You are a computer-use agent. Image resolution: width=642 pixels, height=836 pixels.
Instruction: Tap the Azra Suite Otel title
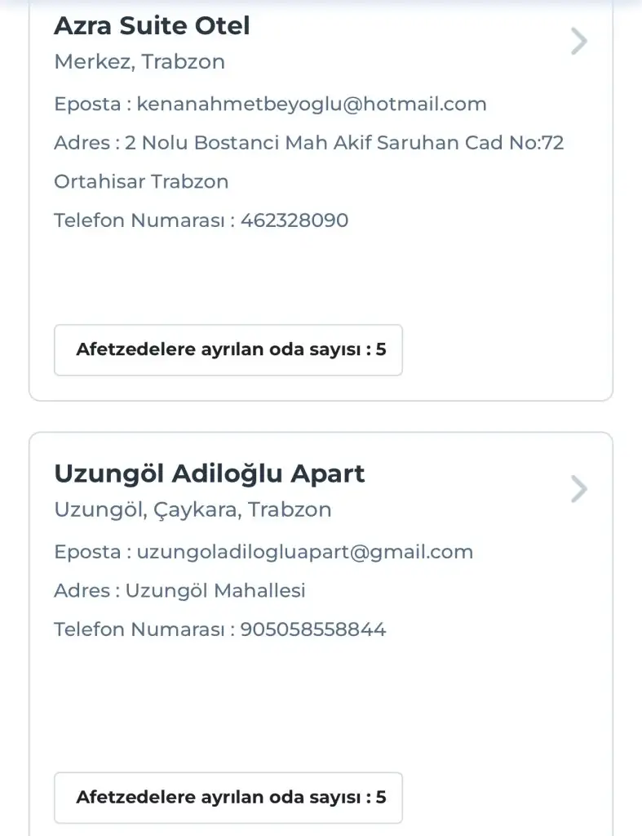tap(152, 26)
